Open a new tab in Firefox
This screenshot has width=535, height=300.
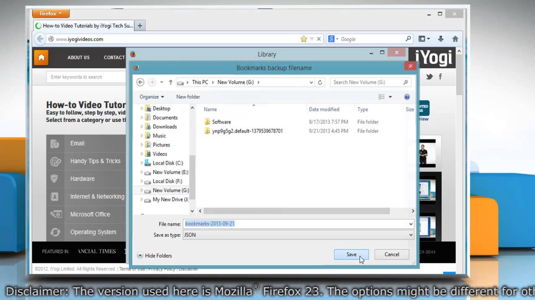pos(140,25)
